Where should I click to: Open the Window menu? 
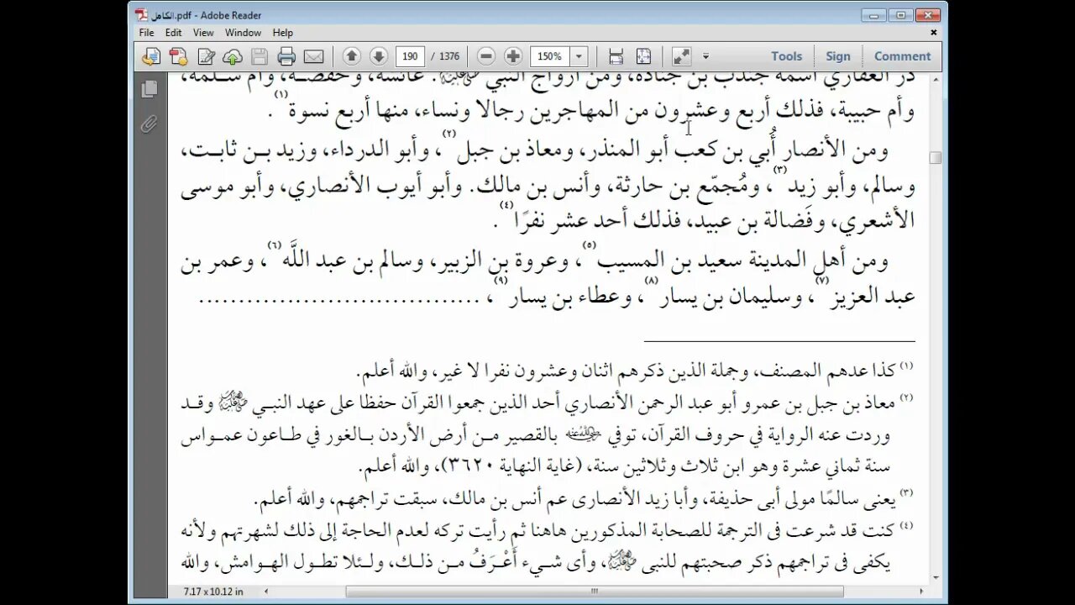coord(243,33)
